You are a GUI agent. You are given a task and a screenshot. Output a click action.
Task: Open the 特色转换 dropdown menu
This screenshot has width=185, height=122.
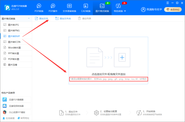tap(125, 11)
